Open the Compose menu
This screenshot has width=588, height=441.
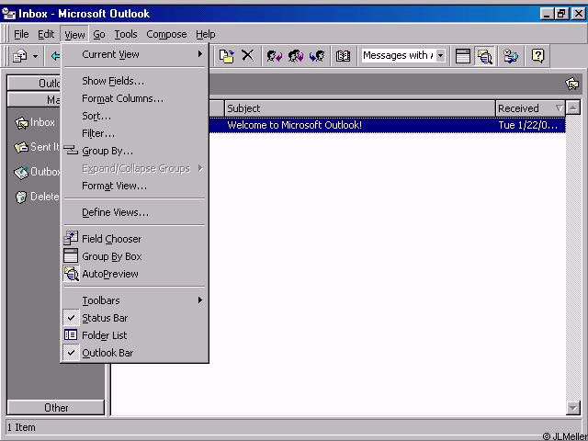(166, 35)
